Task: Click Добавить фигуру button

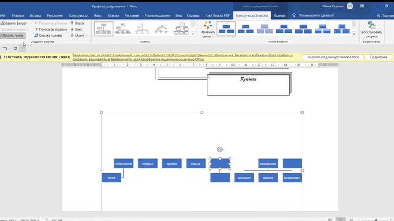Action: (x=14, y=23)
